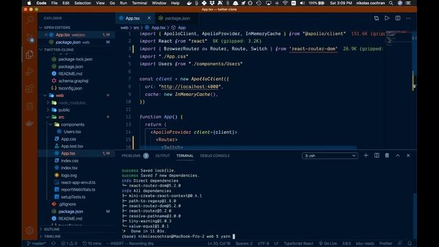This screenshot has height=247, width=439.
Task: Open schema.graphql in the explorer
Action: 73,81
